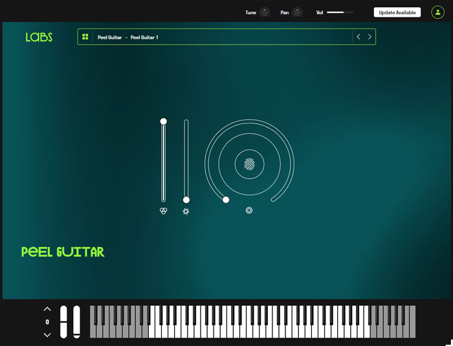This screenshot has height=346, width=453.
Task: Click the Vol label
Action: pyautogui.click(x=320, y=12)
